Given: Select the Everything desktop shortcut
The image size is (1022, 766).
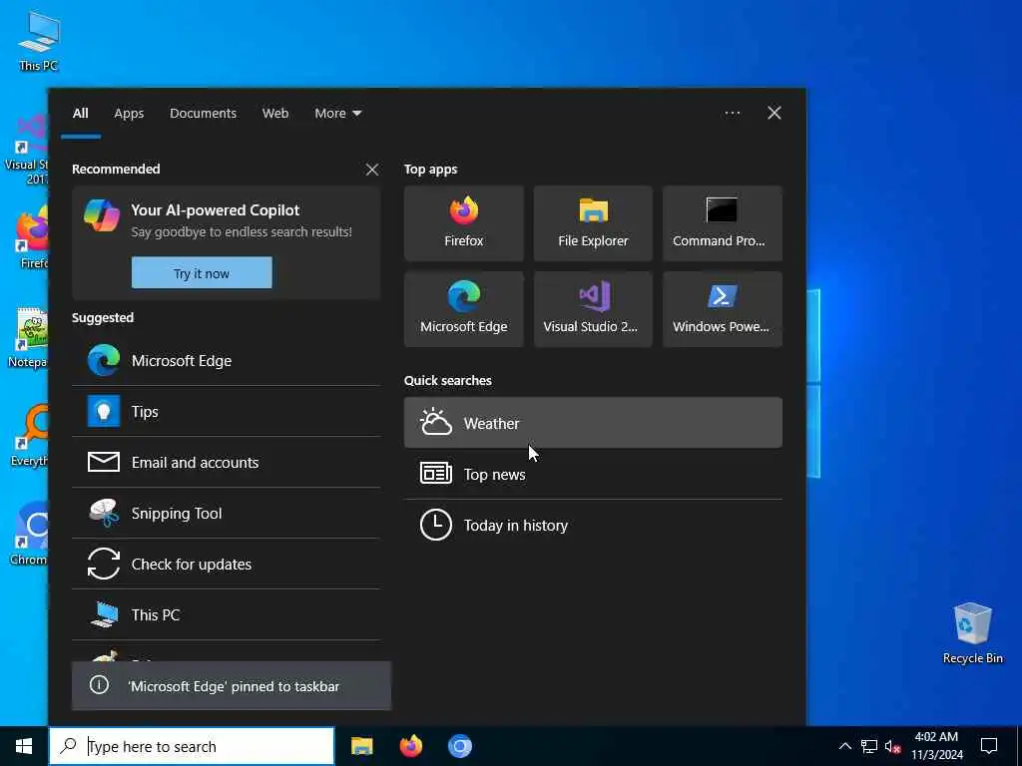Looking at the screenshot, I should (x=29, y=435).
